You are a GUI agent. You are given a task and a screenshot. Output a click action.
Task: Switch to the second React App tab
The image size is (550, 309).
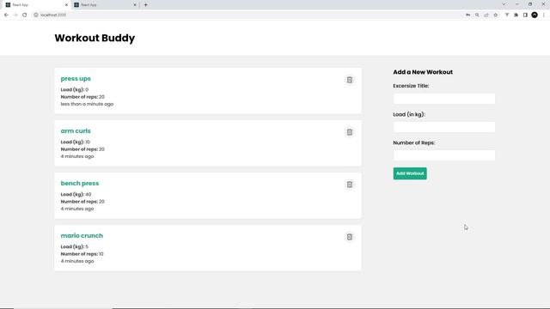[103, 5]
